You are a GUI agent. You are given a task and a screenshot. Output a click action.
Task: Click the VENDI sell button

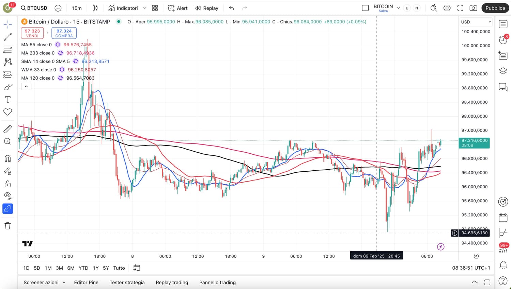(x=32, y=33)
